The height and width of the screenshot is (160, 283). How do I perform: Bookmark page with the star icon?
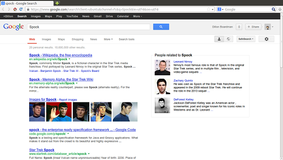click(209, 9)
